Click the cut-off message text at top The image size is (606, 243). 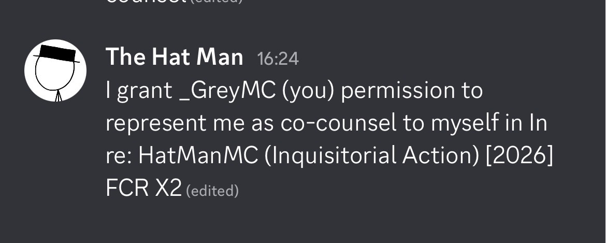[146, 2]
